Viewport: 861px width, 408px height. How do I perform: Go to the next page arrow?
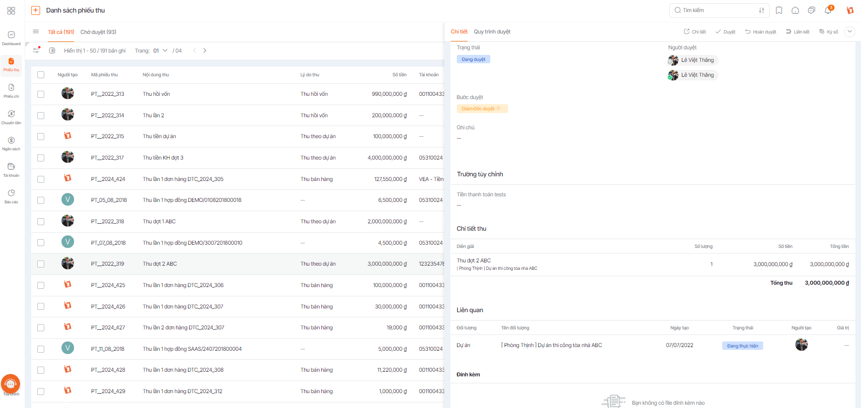(205, 51)
